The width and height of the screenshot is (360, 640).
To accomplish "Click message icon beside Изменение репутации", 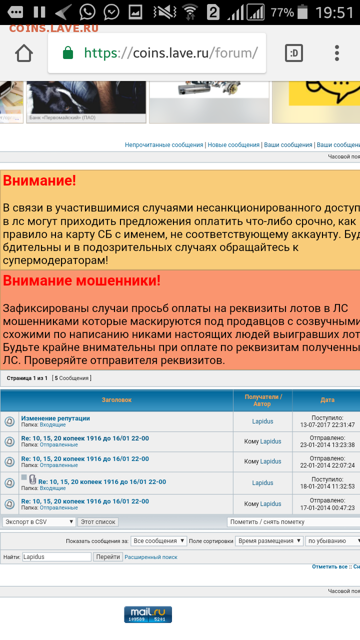I will pos(9,421).
